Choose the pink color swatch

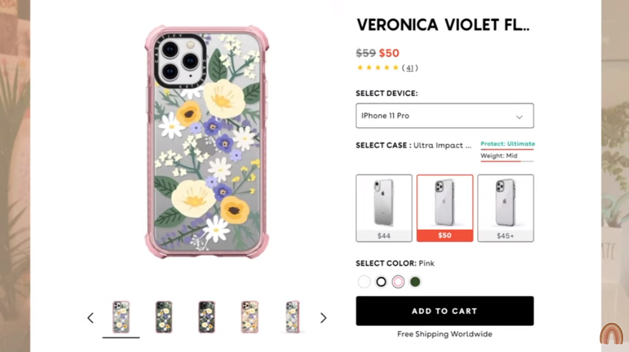point(398,282)
